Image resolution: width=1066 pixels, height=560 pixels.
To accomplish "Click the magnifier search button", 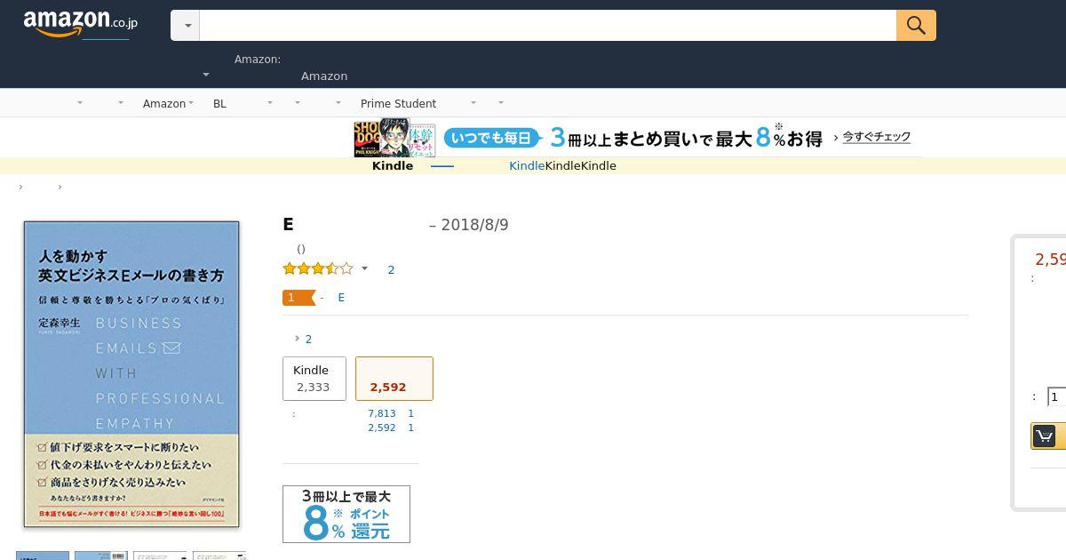I will [x=916, y=26].
